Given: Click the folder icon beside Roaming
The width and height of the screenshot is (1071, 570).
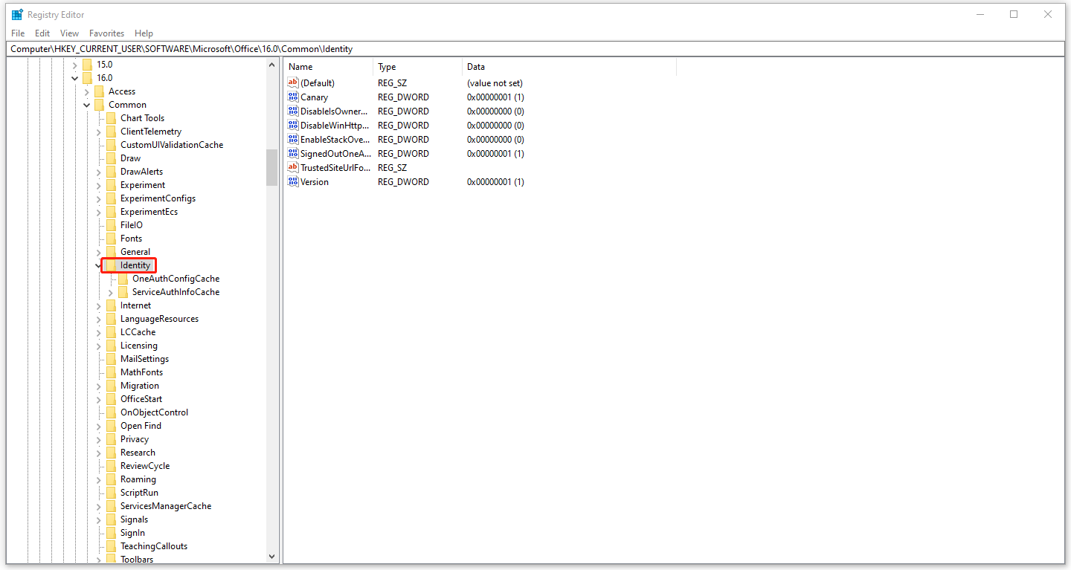Looking at the screenshot, I should point(112,479).
